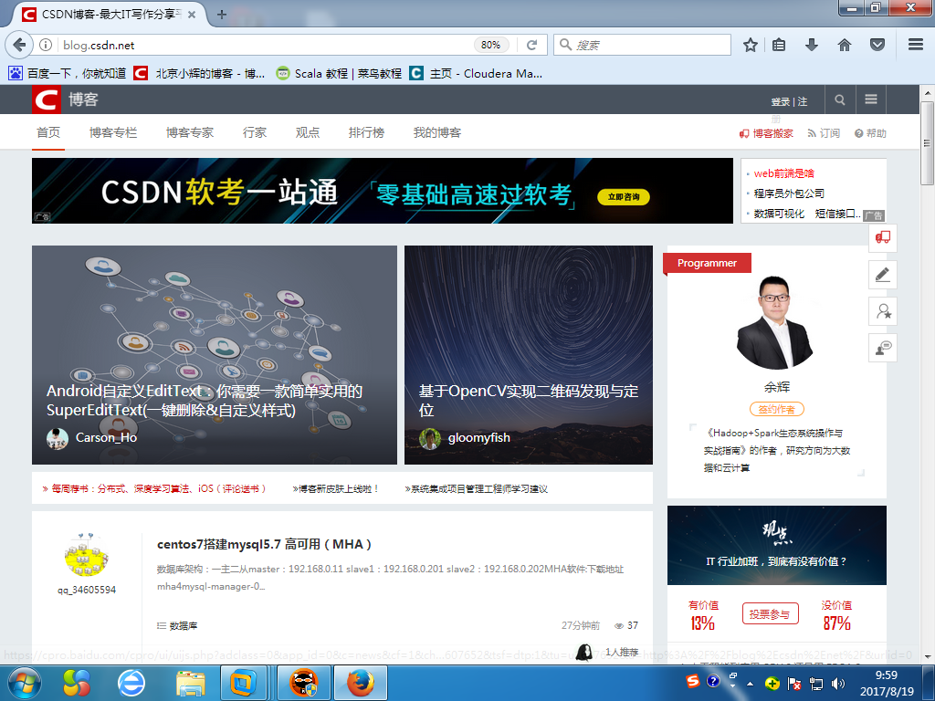The image size is (935, 701).
Task: Open the bookmarks list icon
Action: [779, 45]
